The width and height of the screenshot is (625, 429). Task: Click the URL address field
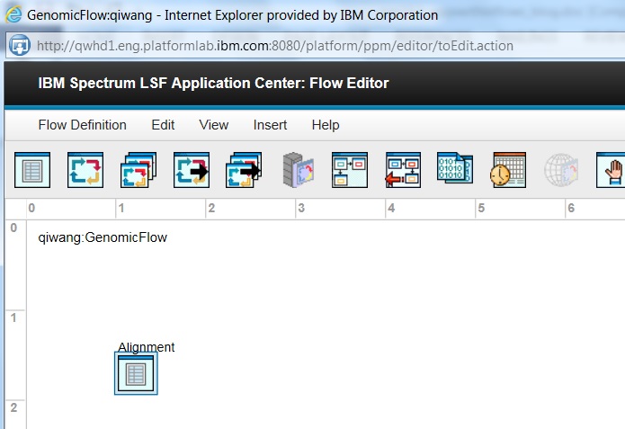315,46
